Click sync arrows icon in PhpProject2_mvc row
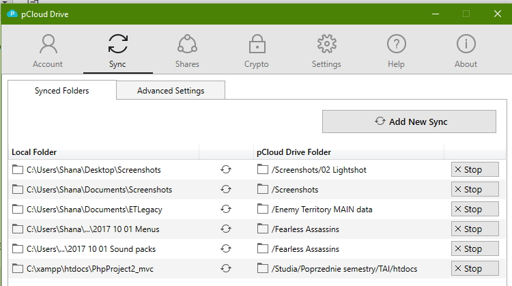 coord(226,268)
